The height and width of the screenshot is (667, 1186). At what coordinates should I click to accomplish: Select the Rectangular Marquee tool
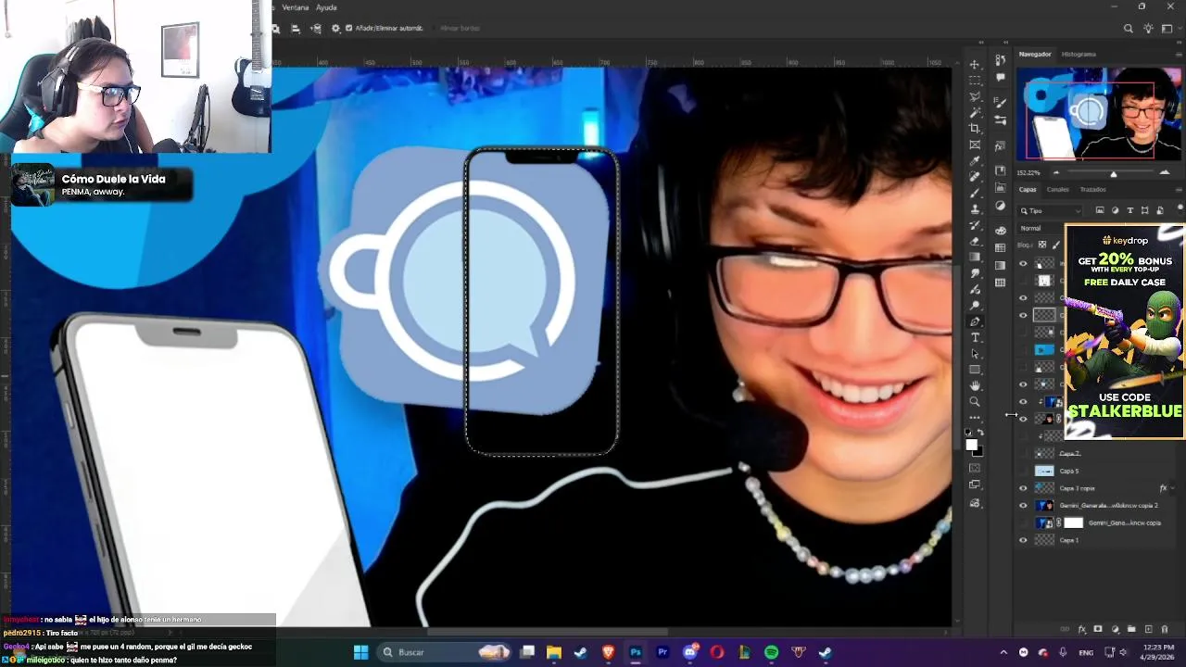click(x=975, y=81)
